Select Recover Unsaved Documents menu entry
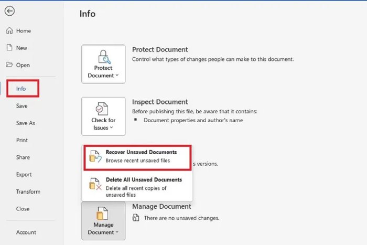The height and width of the screenshot is (245, 367). coord(137,157)
